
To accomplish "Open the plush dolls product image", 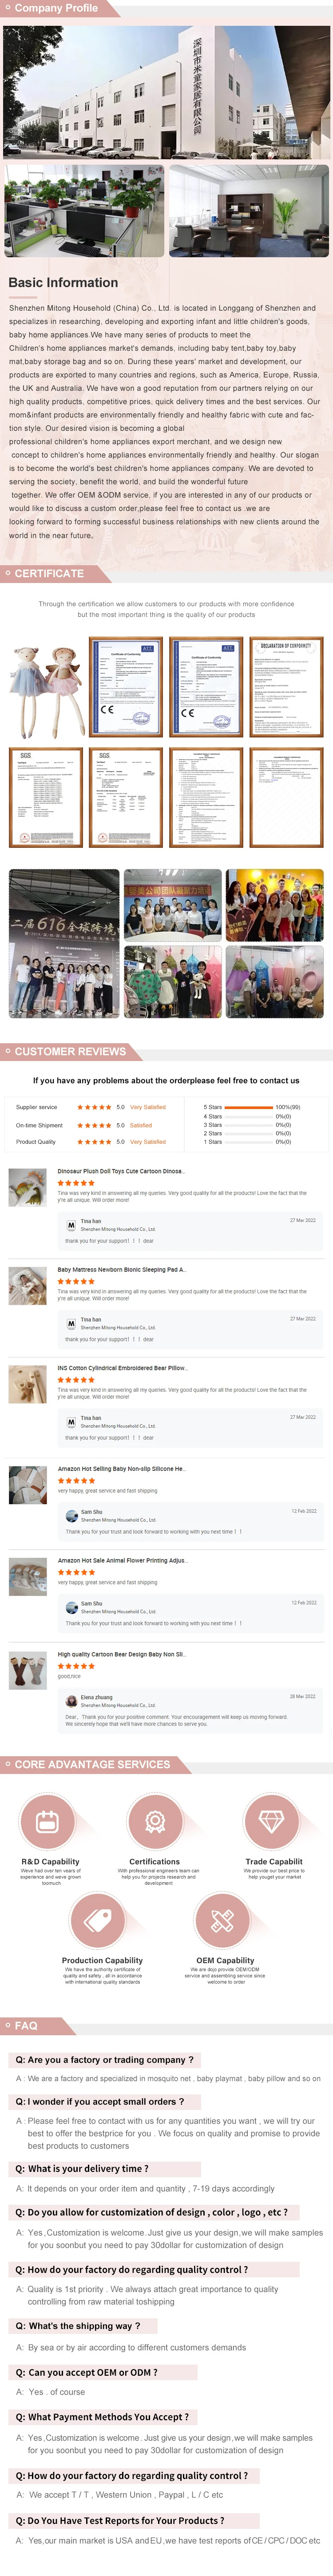I will tap(44, 690).
